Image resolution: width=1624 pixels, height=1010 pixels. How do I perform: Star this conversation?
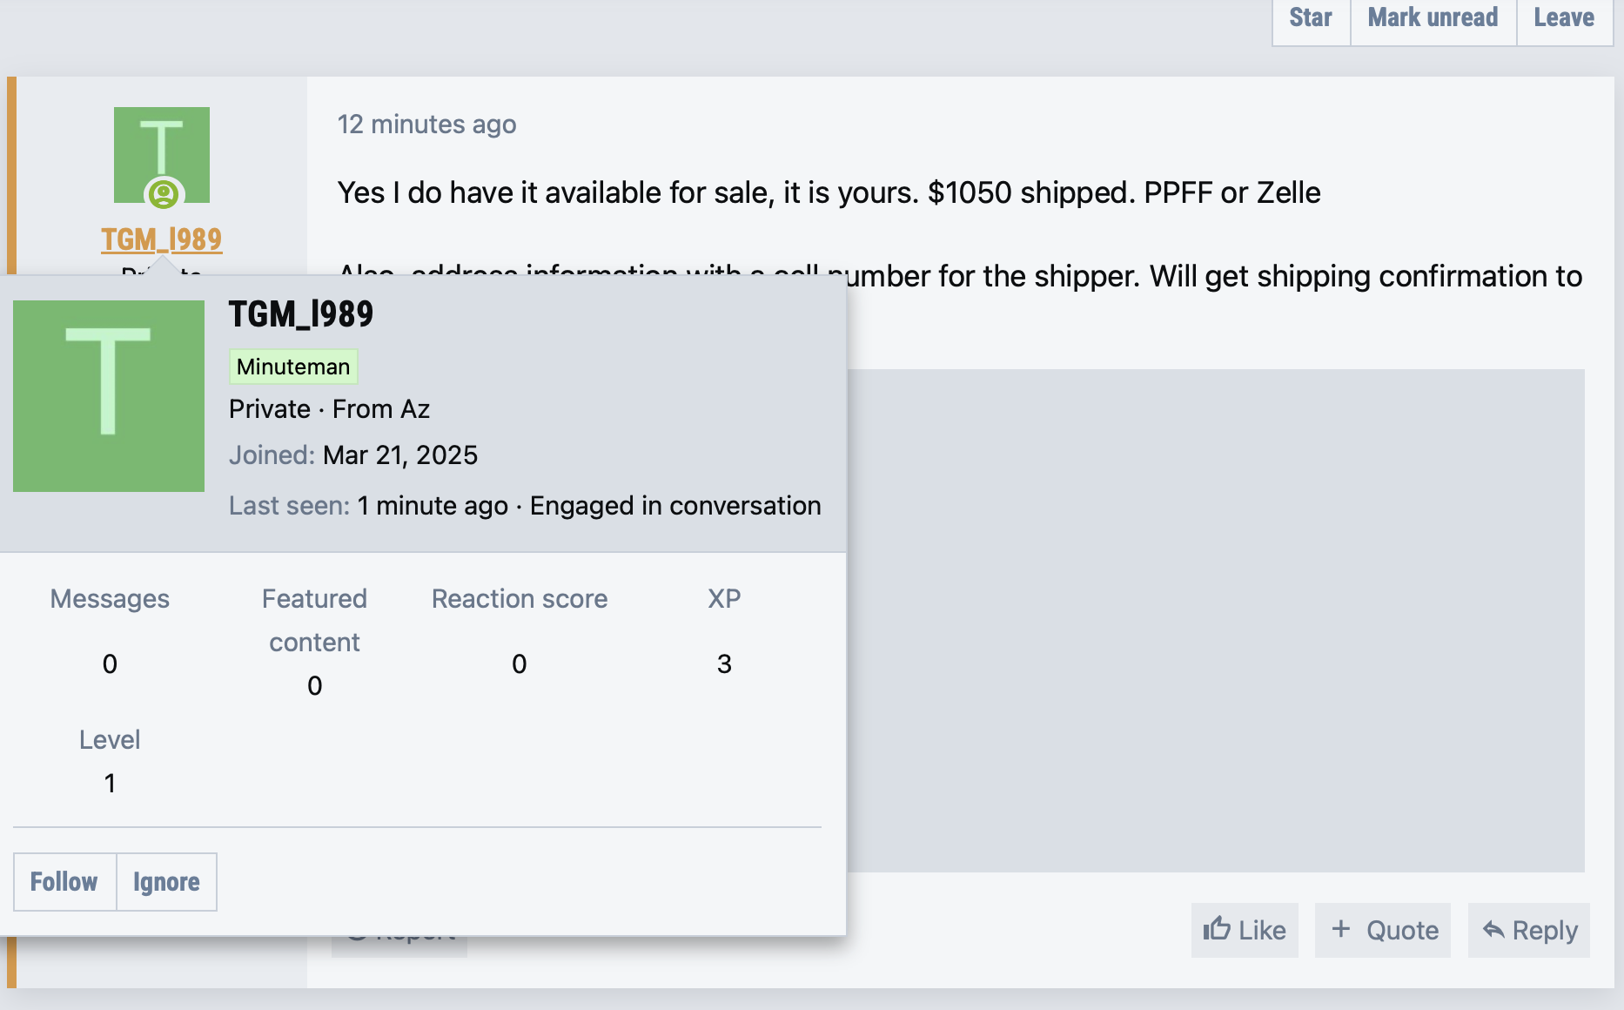click(1311, 18)
